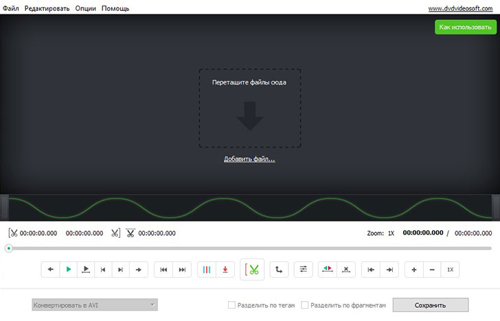Click the Сохранить button
This screenshot has width=500, height=321.
tap(430, 305)
